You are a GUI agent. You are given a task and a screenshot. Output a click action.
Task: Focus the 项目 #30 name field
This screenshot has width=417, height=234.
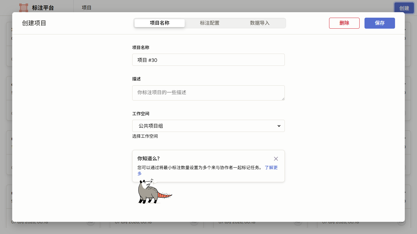(x=209, y=60)
